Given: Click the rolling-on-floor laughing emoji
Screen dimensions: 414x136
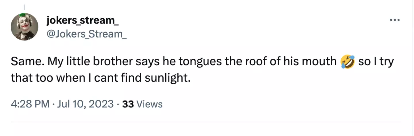Looking at the screenshot, I should pos(347,62).
